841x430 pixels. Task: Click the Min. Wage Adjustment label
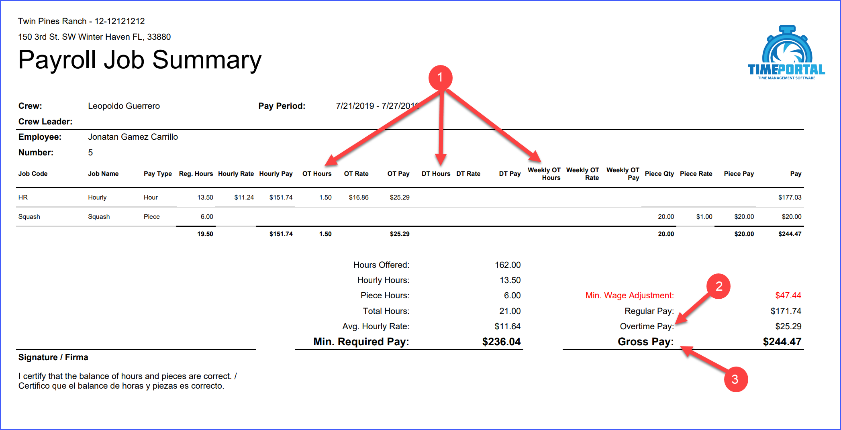(630, 295)
